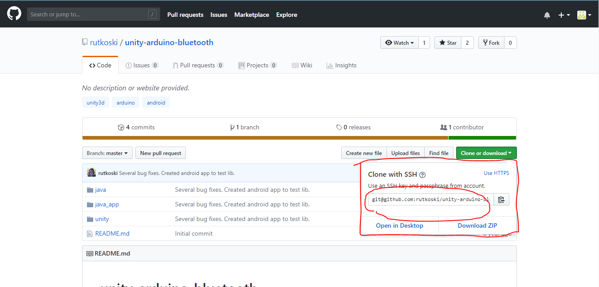Image resolution: width=599 pixels, height=287 pixels.
Task: Open the unity folder
Action: pos(102,219)
